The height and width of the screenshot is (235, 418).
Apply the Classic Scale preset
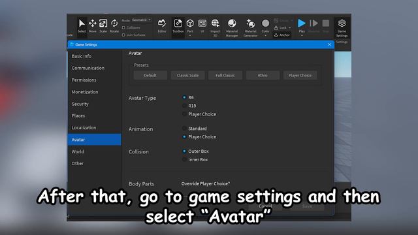[x=187, y=76]
